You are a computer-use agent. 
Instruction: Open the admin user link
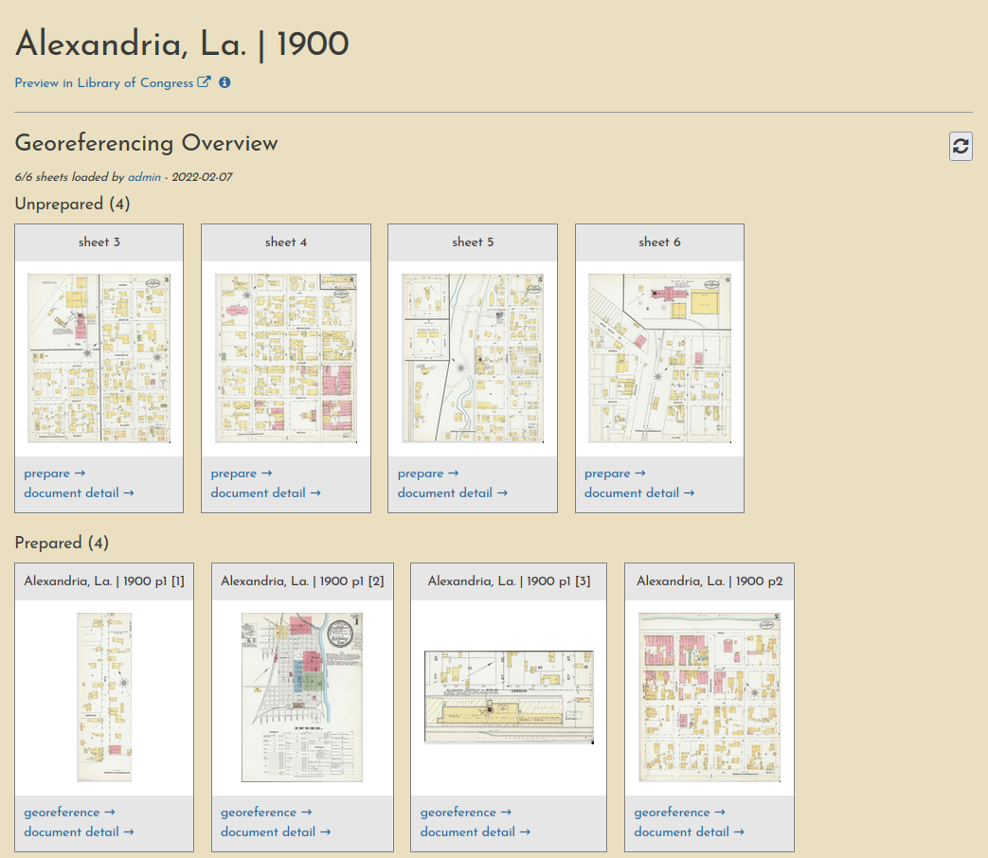point(144,177)
